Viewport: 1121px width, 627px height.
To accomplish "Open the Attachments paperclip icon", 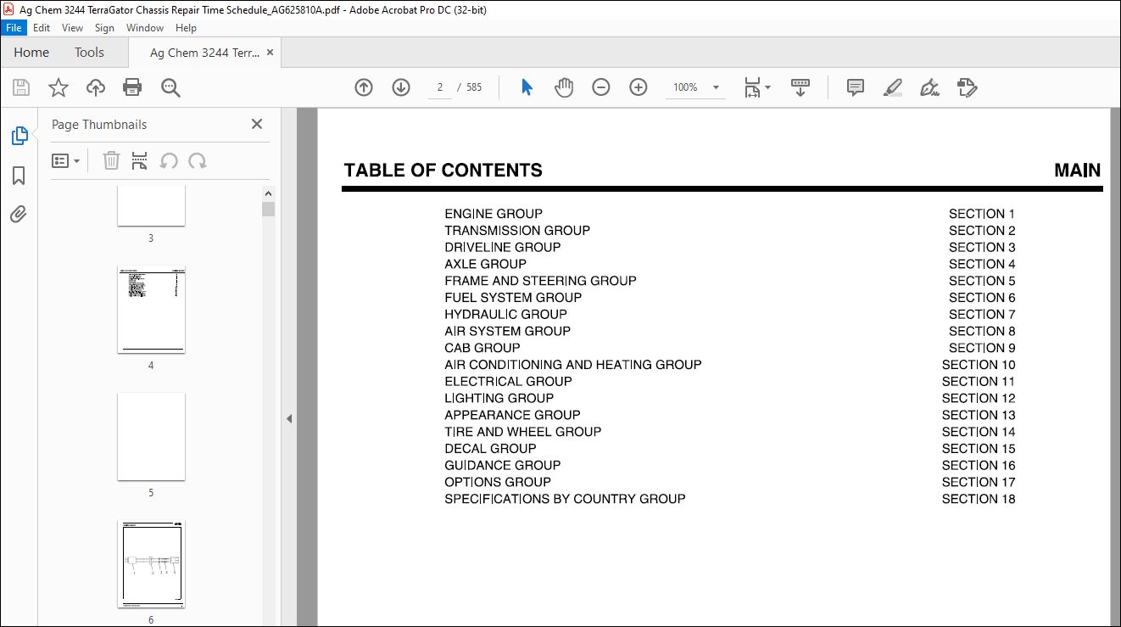I will click(19, 215).
